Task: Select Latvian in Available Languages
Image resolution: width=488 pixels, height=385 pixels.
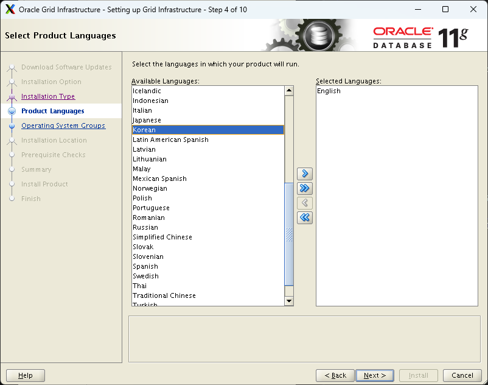Action: (208, 149)
